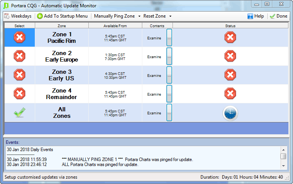Click the Examine text in Zone 2 row
The image size is (293, 184).
click(154, 57)
